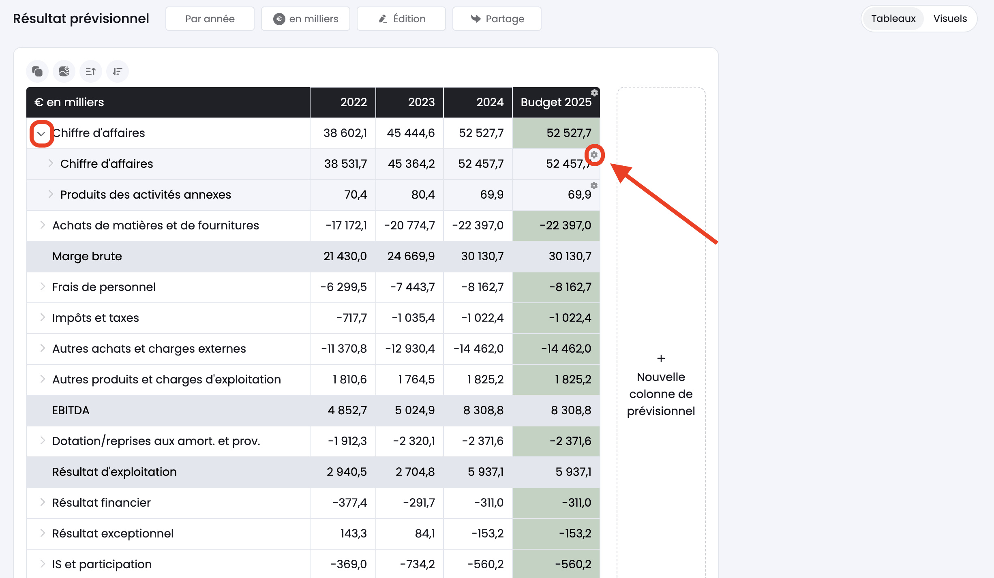Collapse the top Chiffre d'affaires row
994x578 pixels.
coord(41,133)
